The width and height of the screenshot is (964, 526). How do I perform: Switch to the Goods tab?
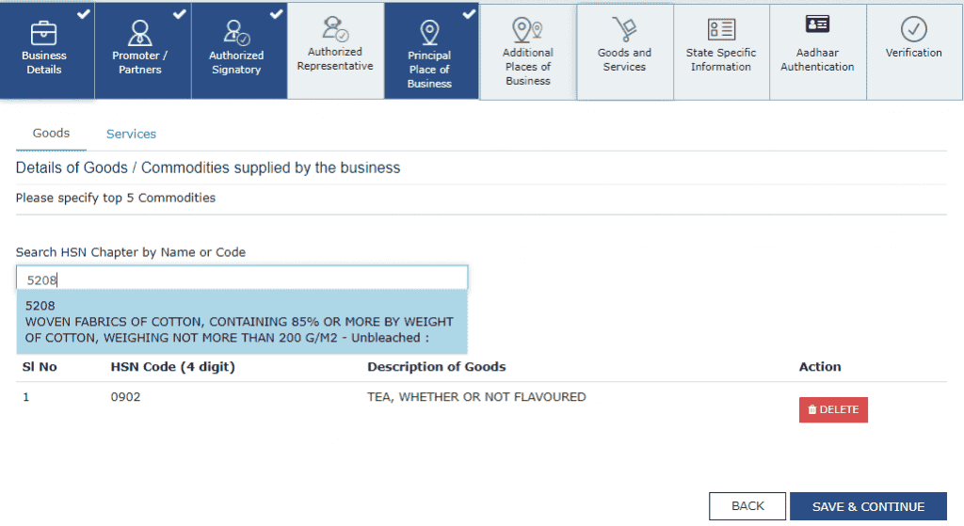click(x=51, y=134)
